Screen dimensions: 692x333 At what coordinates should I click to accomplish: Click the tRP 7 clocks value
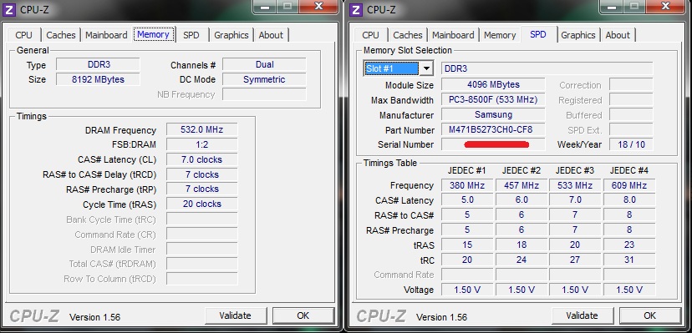[202, 189]
